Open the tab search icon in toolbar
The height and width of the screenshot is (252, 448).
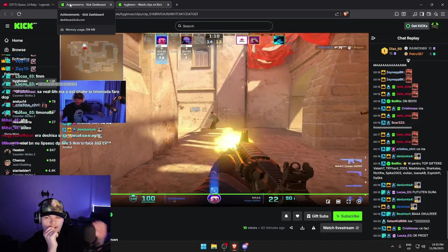[x=404, y=14]
